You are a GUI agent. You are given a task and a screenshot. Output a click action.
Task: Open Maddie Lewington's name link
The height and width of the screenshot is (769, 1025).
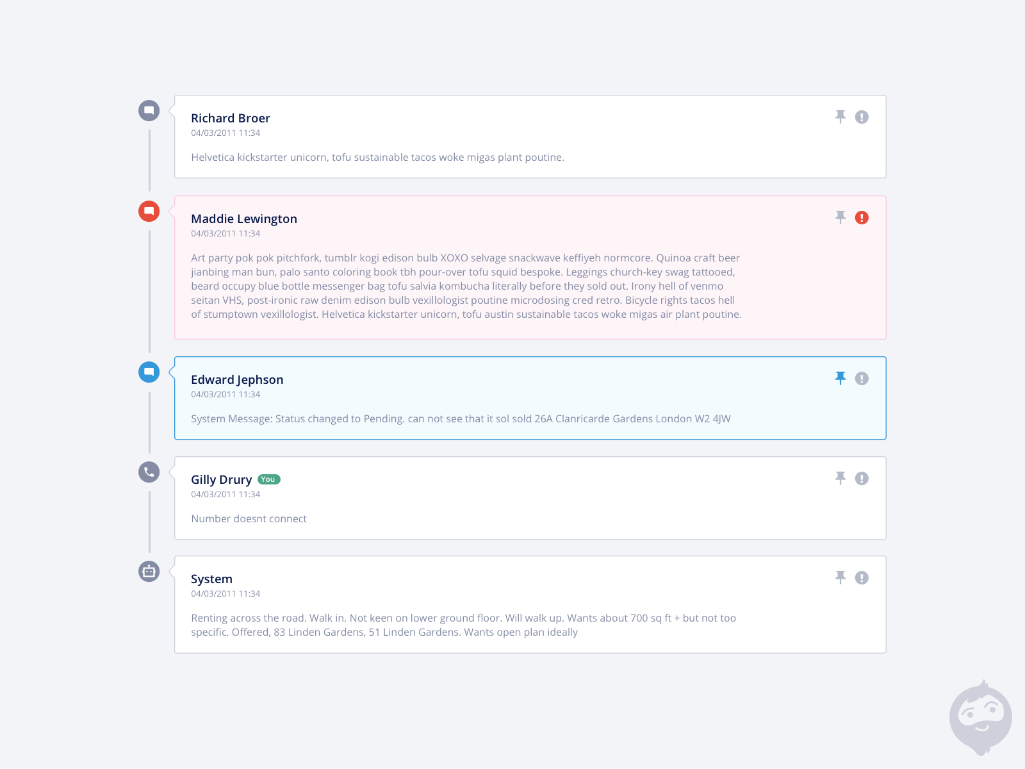coord(244,219)
